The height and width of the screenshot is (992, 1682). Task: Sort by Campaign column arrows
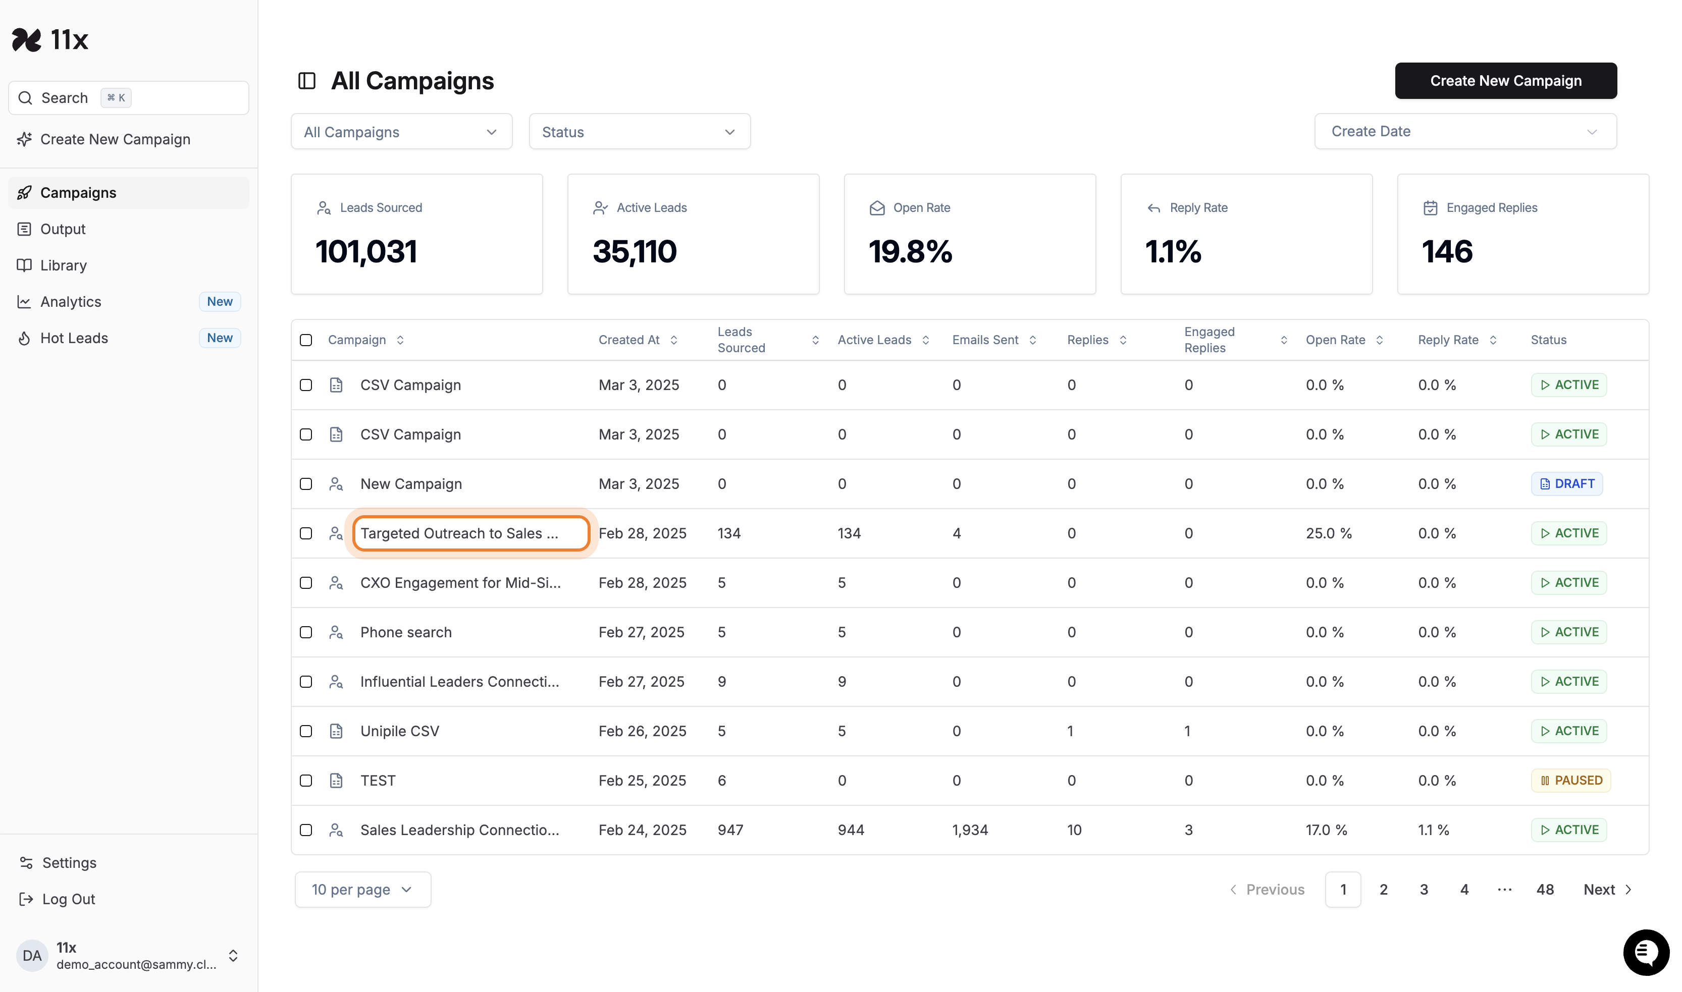pyautogui.click(x=400, y=340)
